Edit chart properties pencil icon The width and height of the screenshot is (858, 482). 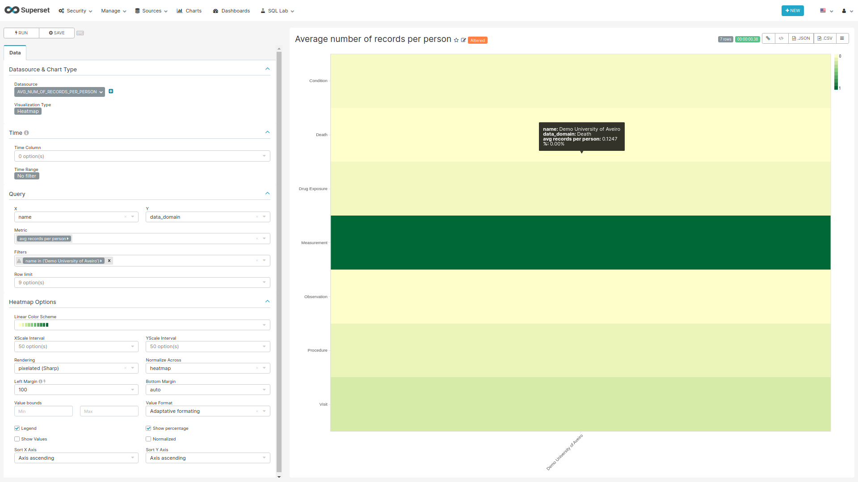463,40
